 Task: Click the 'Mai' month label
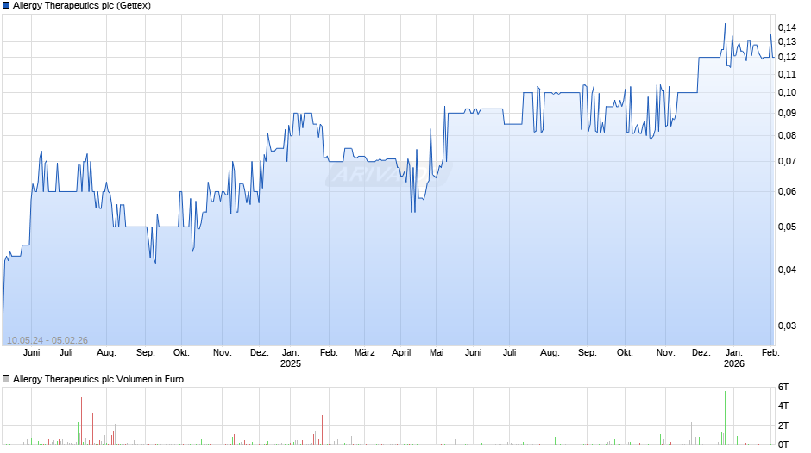437,353
